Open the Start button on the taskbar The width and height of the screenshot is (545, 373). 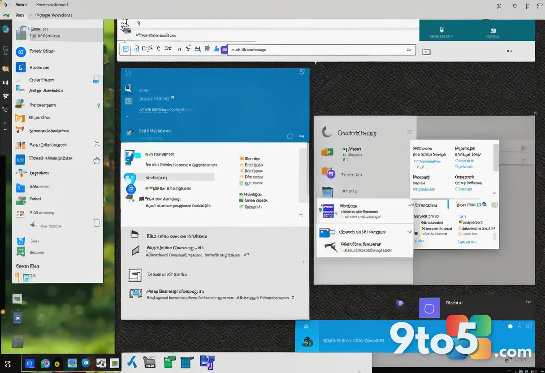click(8, 364)
